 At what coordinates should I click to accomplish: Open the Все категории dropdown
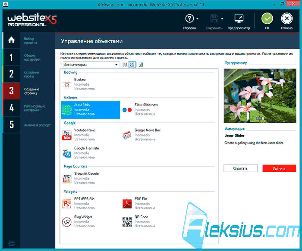tap(91, 65)
